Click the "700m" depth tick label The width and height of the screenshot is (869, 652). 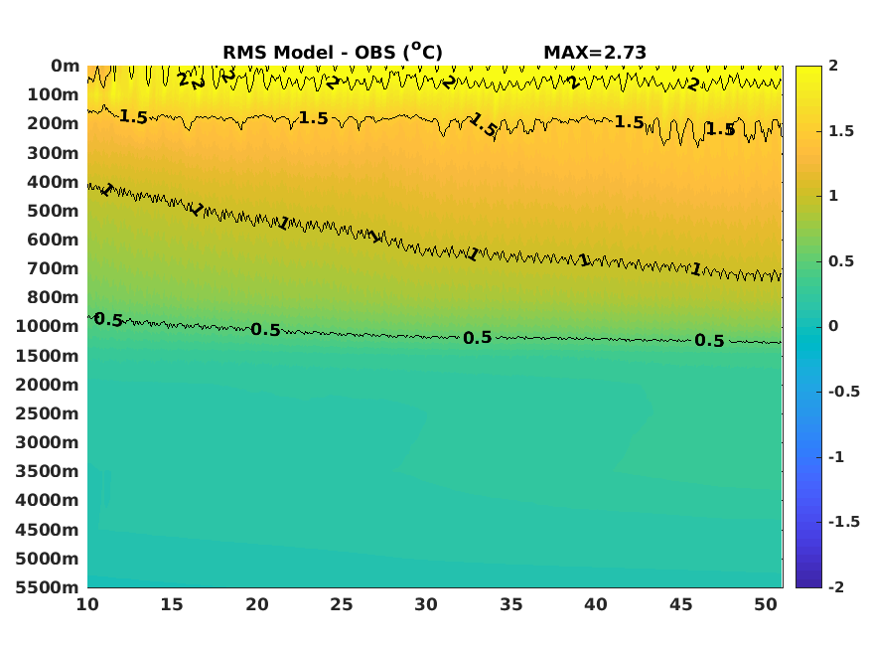pos(54,269)
